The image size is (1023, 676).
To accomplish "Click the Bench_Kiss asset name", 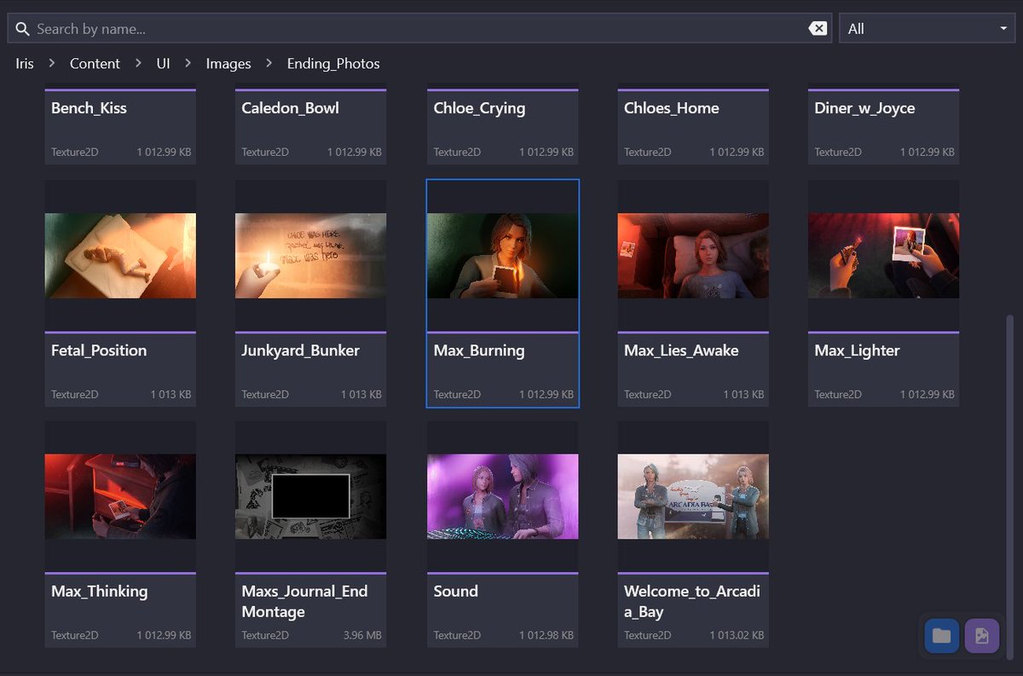I will [x=89, y=108].
